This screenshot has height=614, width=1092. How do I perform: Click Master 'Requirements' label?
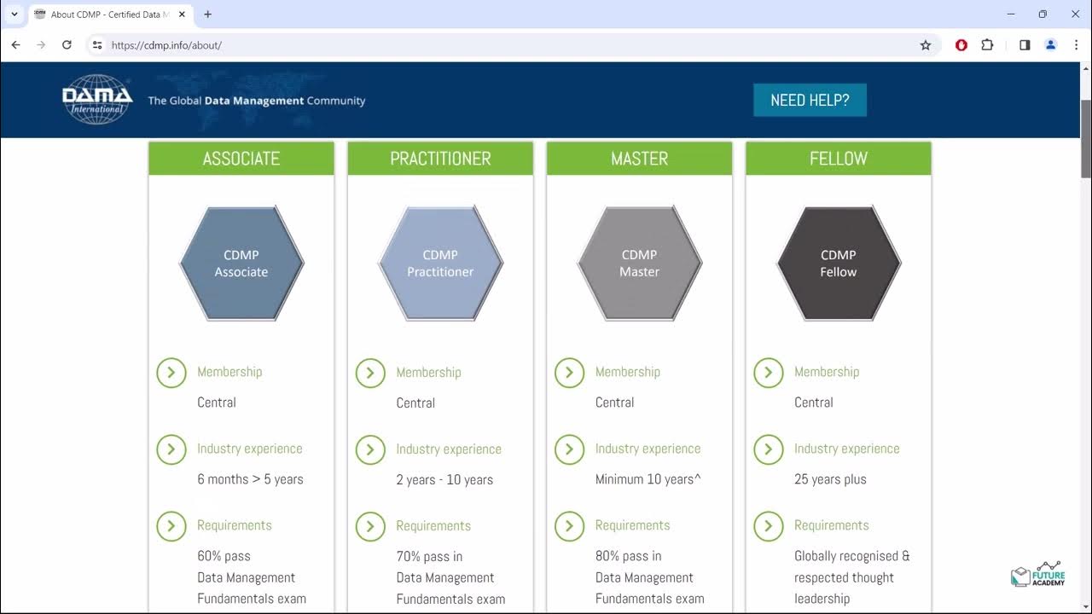click(633, 525)
